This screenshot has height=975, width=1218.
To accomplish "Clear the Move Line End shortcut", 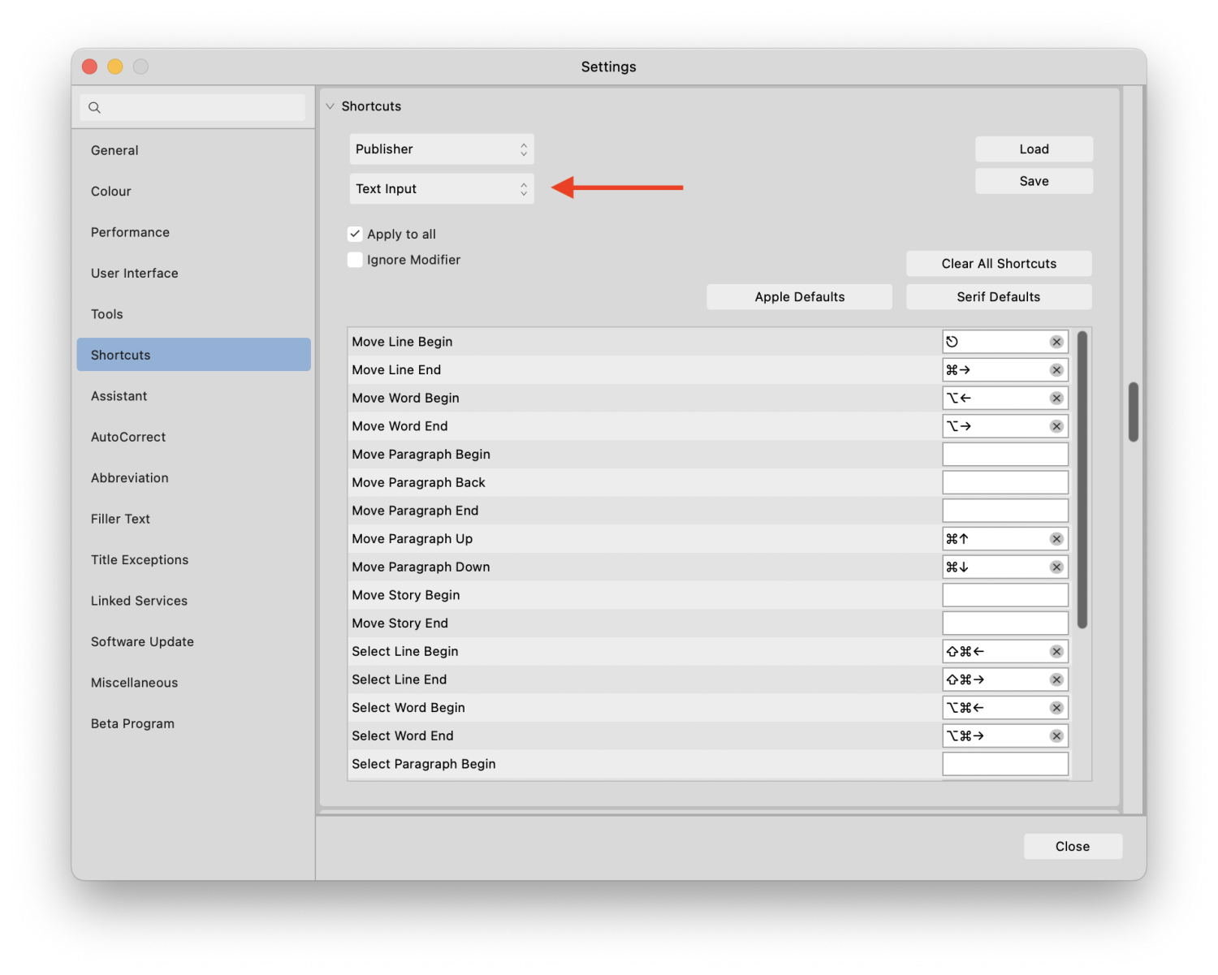I will tap(1056, 370).
